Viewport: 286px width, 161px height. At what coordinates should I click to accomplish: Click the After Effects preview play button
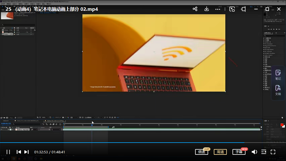274,29
